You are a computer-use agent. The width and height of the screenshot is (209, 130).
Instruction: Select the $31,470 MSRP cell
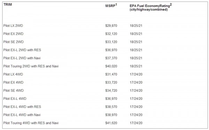click(111, 74)
